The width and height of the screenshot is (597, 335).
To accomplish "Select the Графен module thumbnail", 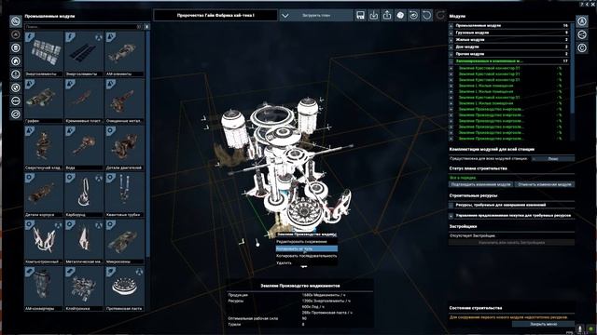I will click(44, 101).
